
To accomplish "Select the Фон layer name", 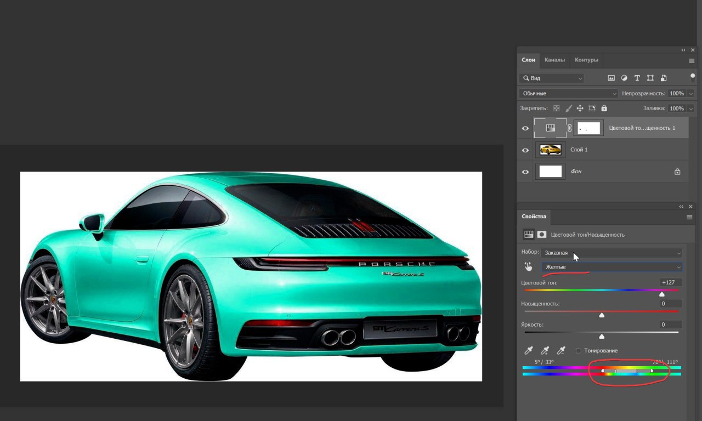I will pos(576,172).
